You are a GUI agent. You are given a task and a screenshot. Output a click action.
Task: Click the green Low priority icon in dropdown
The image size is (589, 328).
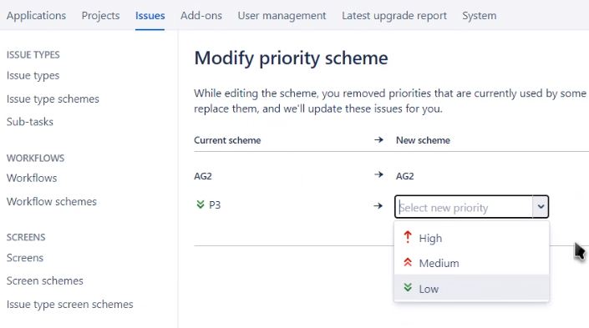pyautogui.click(x=408, y=288)
